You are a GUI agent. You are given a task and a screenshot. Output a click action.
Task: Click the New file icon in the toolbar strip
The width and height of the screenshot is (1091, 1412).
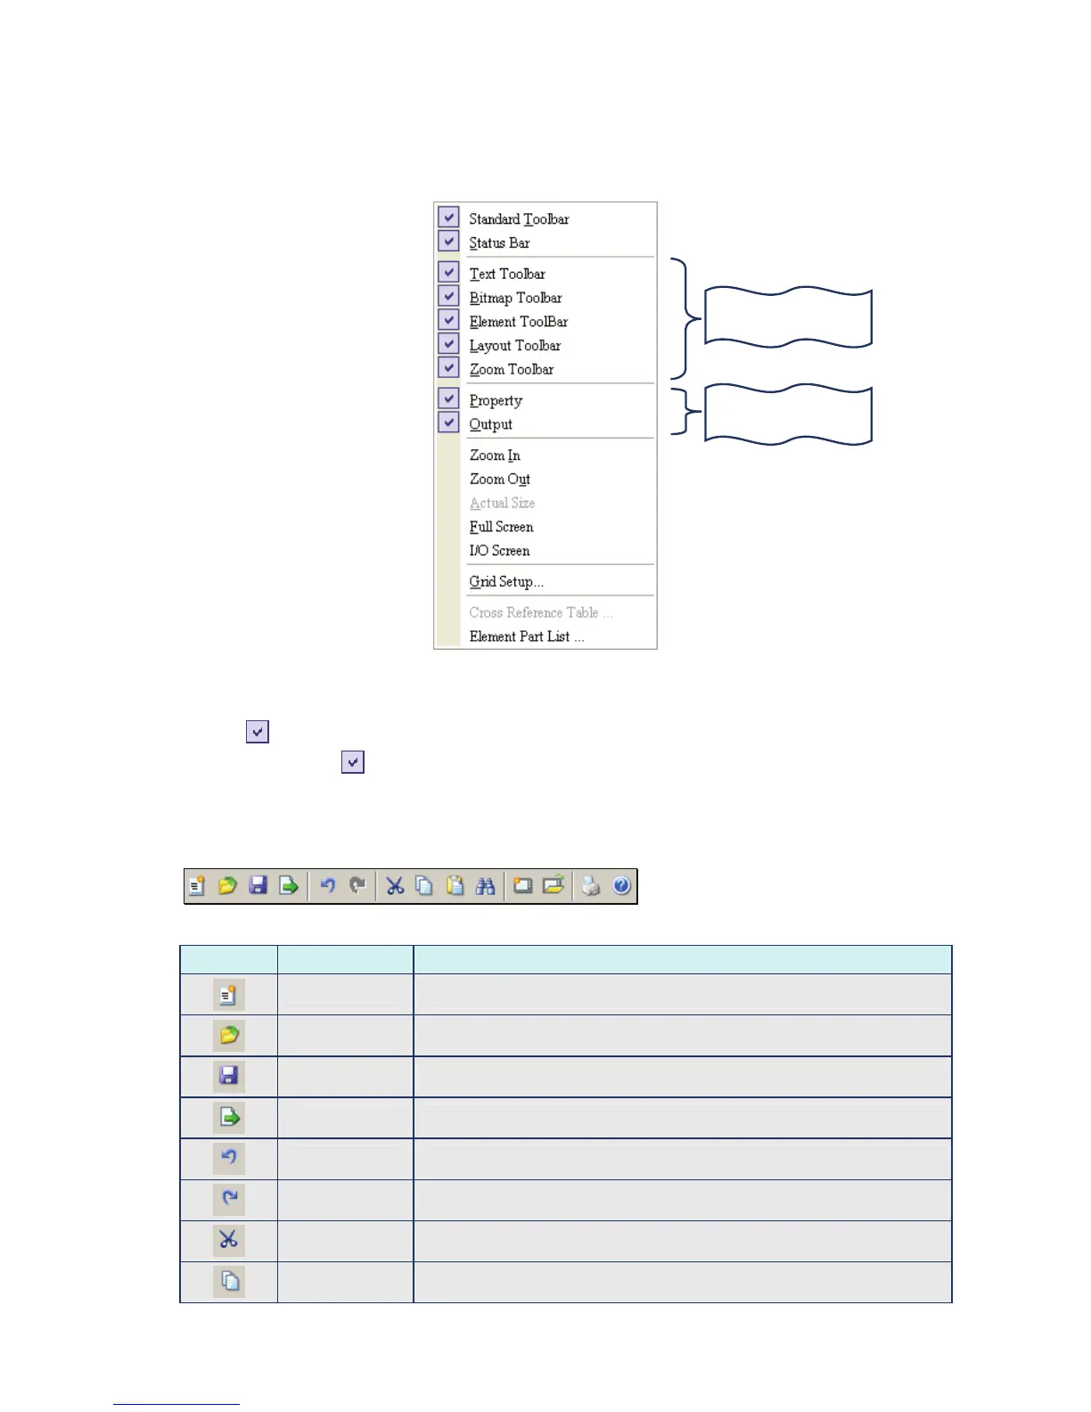pyautogui.click(x=197, y=886)
